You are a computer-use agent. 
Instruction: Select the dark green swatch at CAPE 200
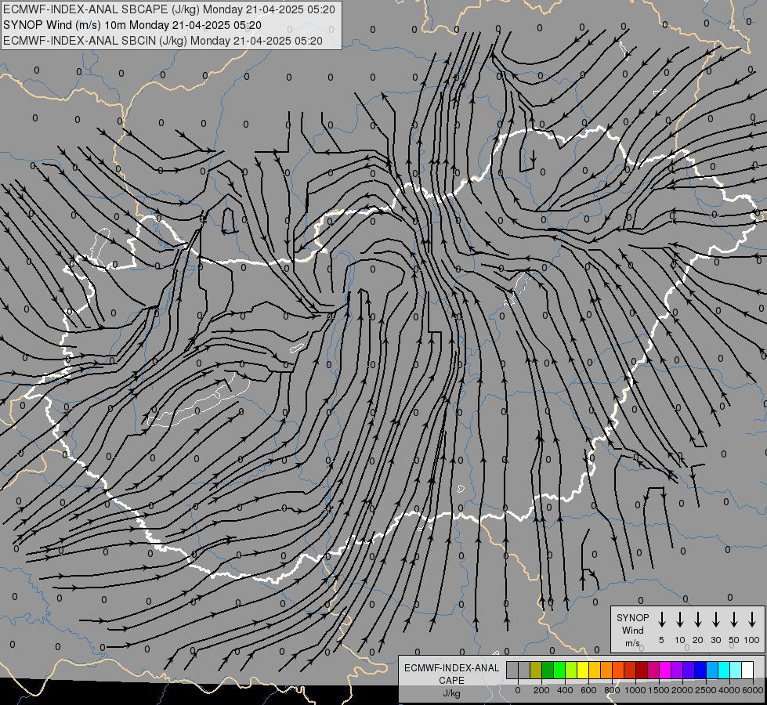pos(548,670)
